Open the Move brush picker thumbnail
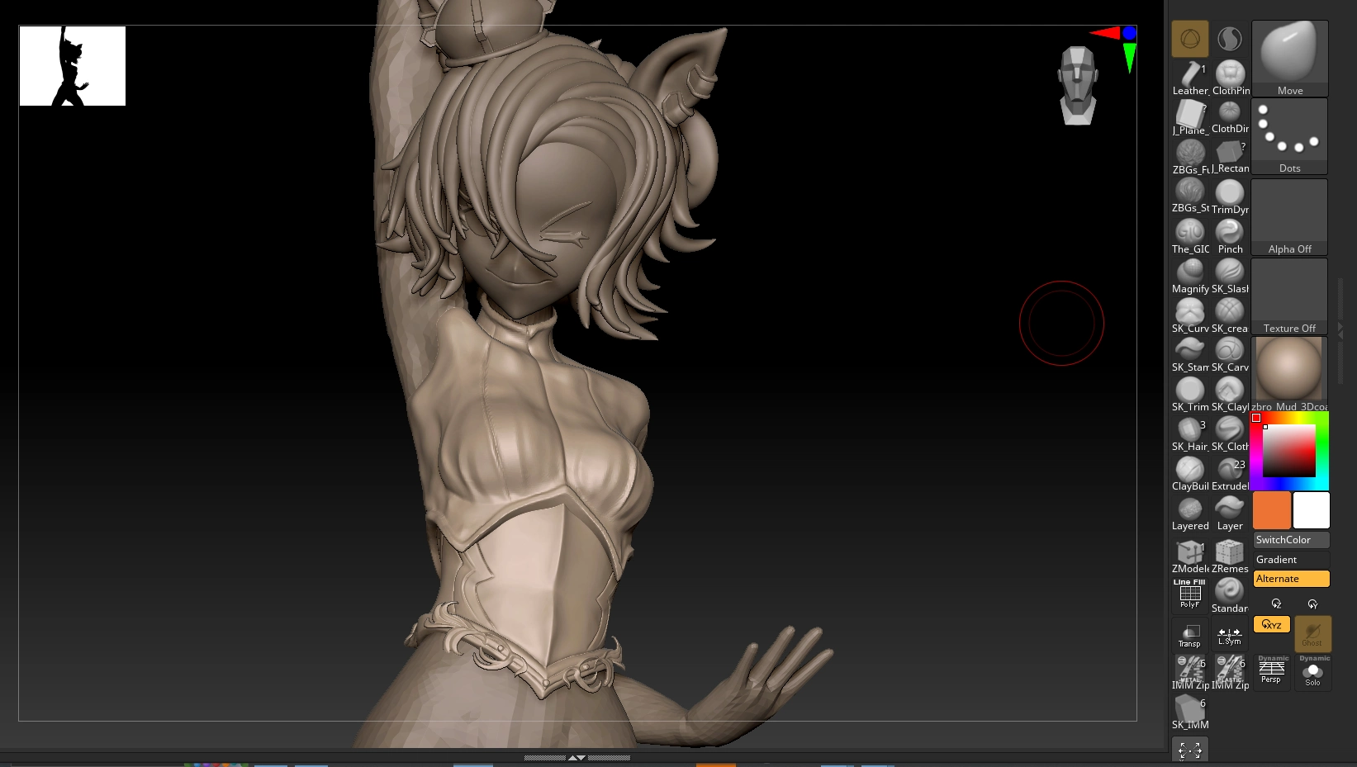The image size is (1357, 767). click(x=1290, y=58)
